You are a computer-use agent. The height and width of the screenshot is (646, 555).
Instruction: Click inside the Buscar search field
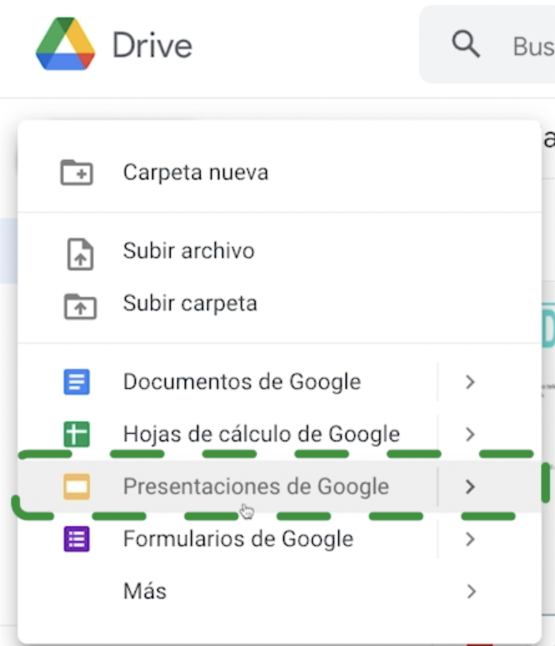(x=533, y=44)
